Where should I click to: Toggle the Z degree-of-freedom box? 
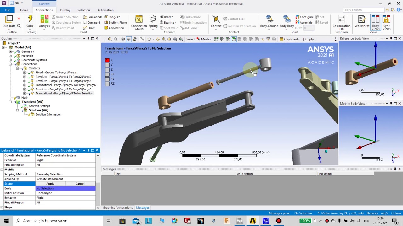pos(107,70)
